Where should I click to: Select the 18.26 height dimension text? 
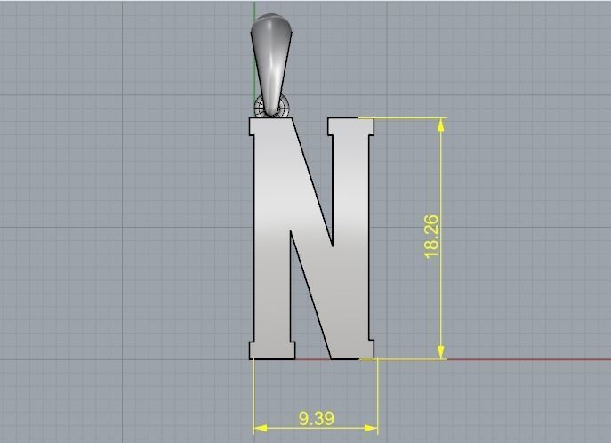tap(431, 236)
